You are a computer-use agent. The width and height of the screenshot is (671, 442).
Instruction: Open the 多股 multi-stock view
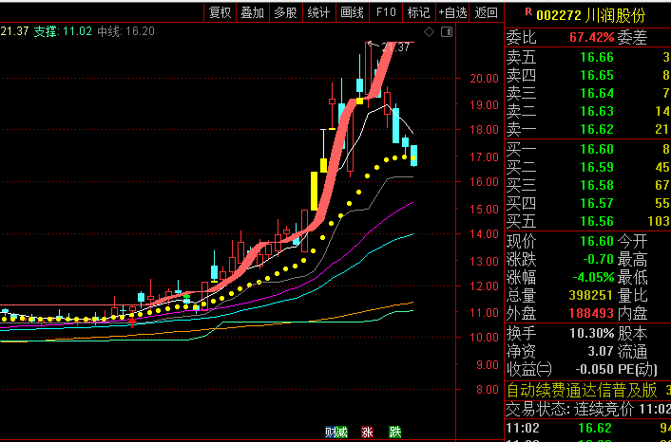285,13
